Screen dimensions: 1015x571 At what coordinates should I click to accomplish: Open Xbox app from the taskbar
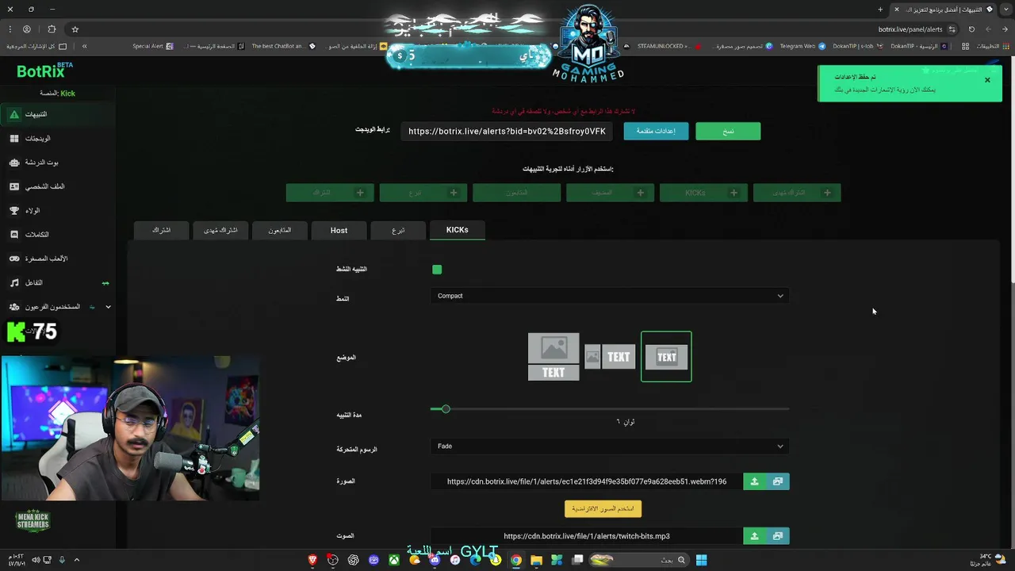pyautogui.click(x=394, y=560)
